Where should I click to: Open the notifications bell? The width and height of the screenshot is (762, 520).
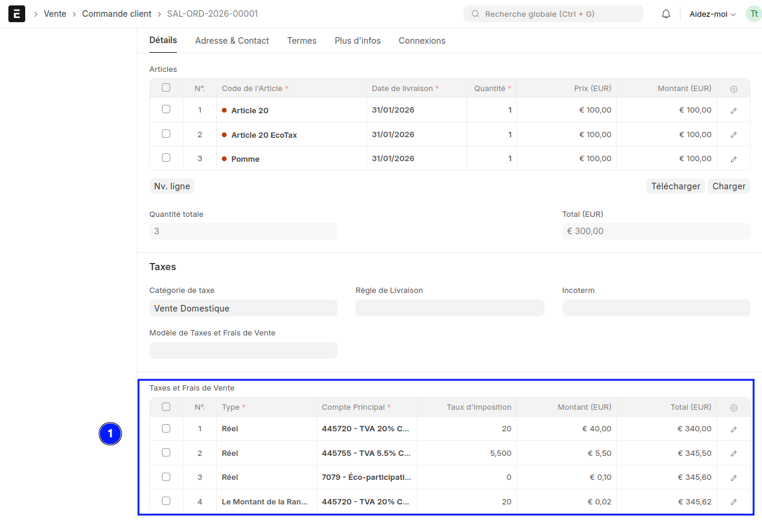pos(666,14)
